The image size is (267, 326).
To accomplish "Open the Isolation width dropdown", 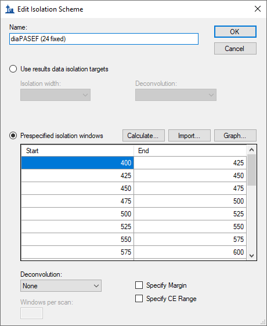I will click(55, 95).
